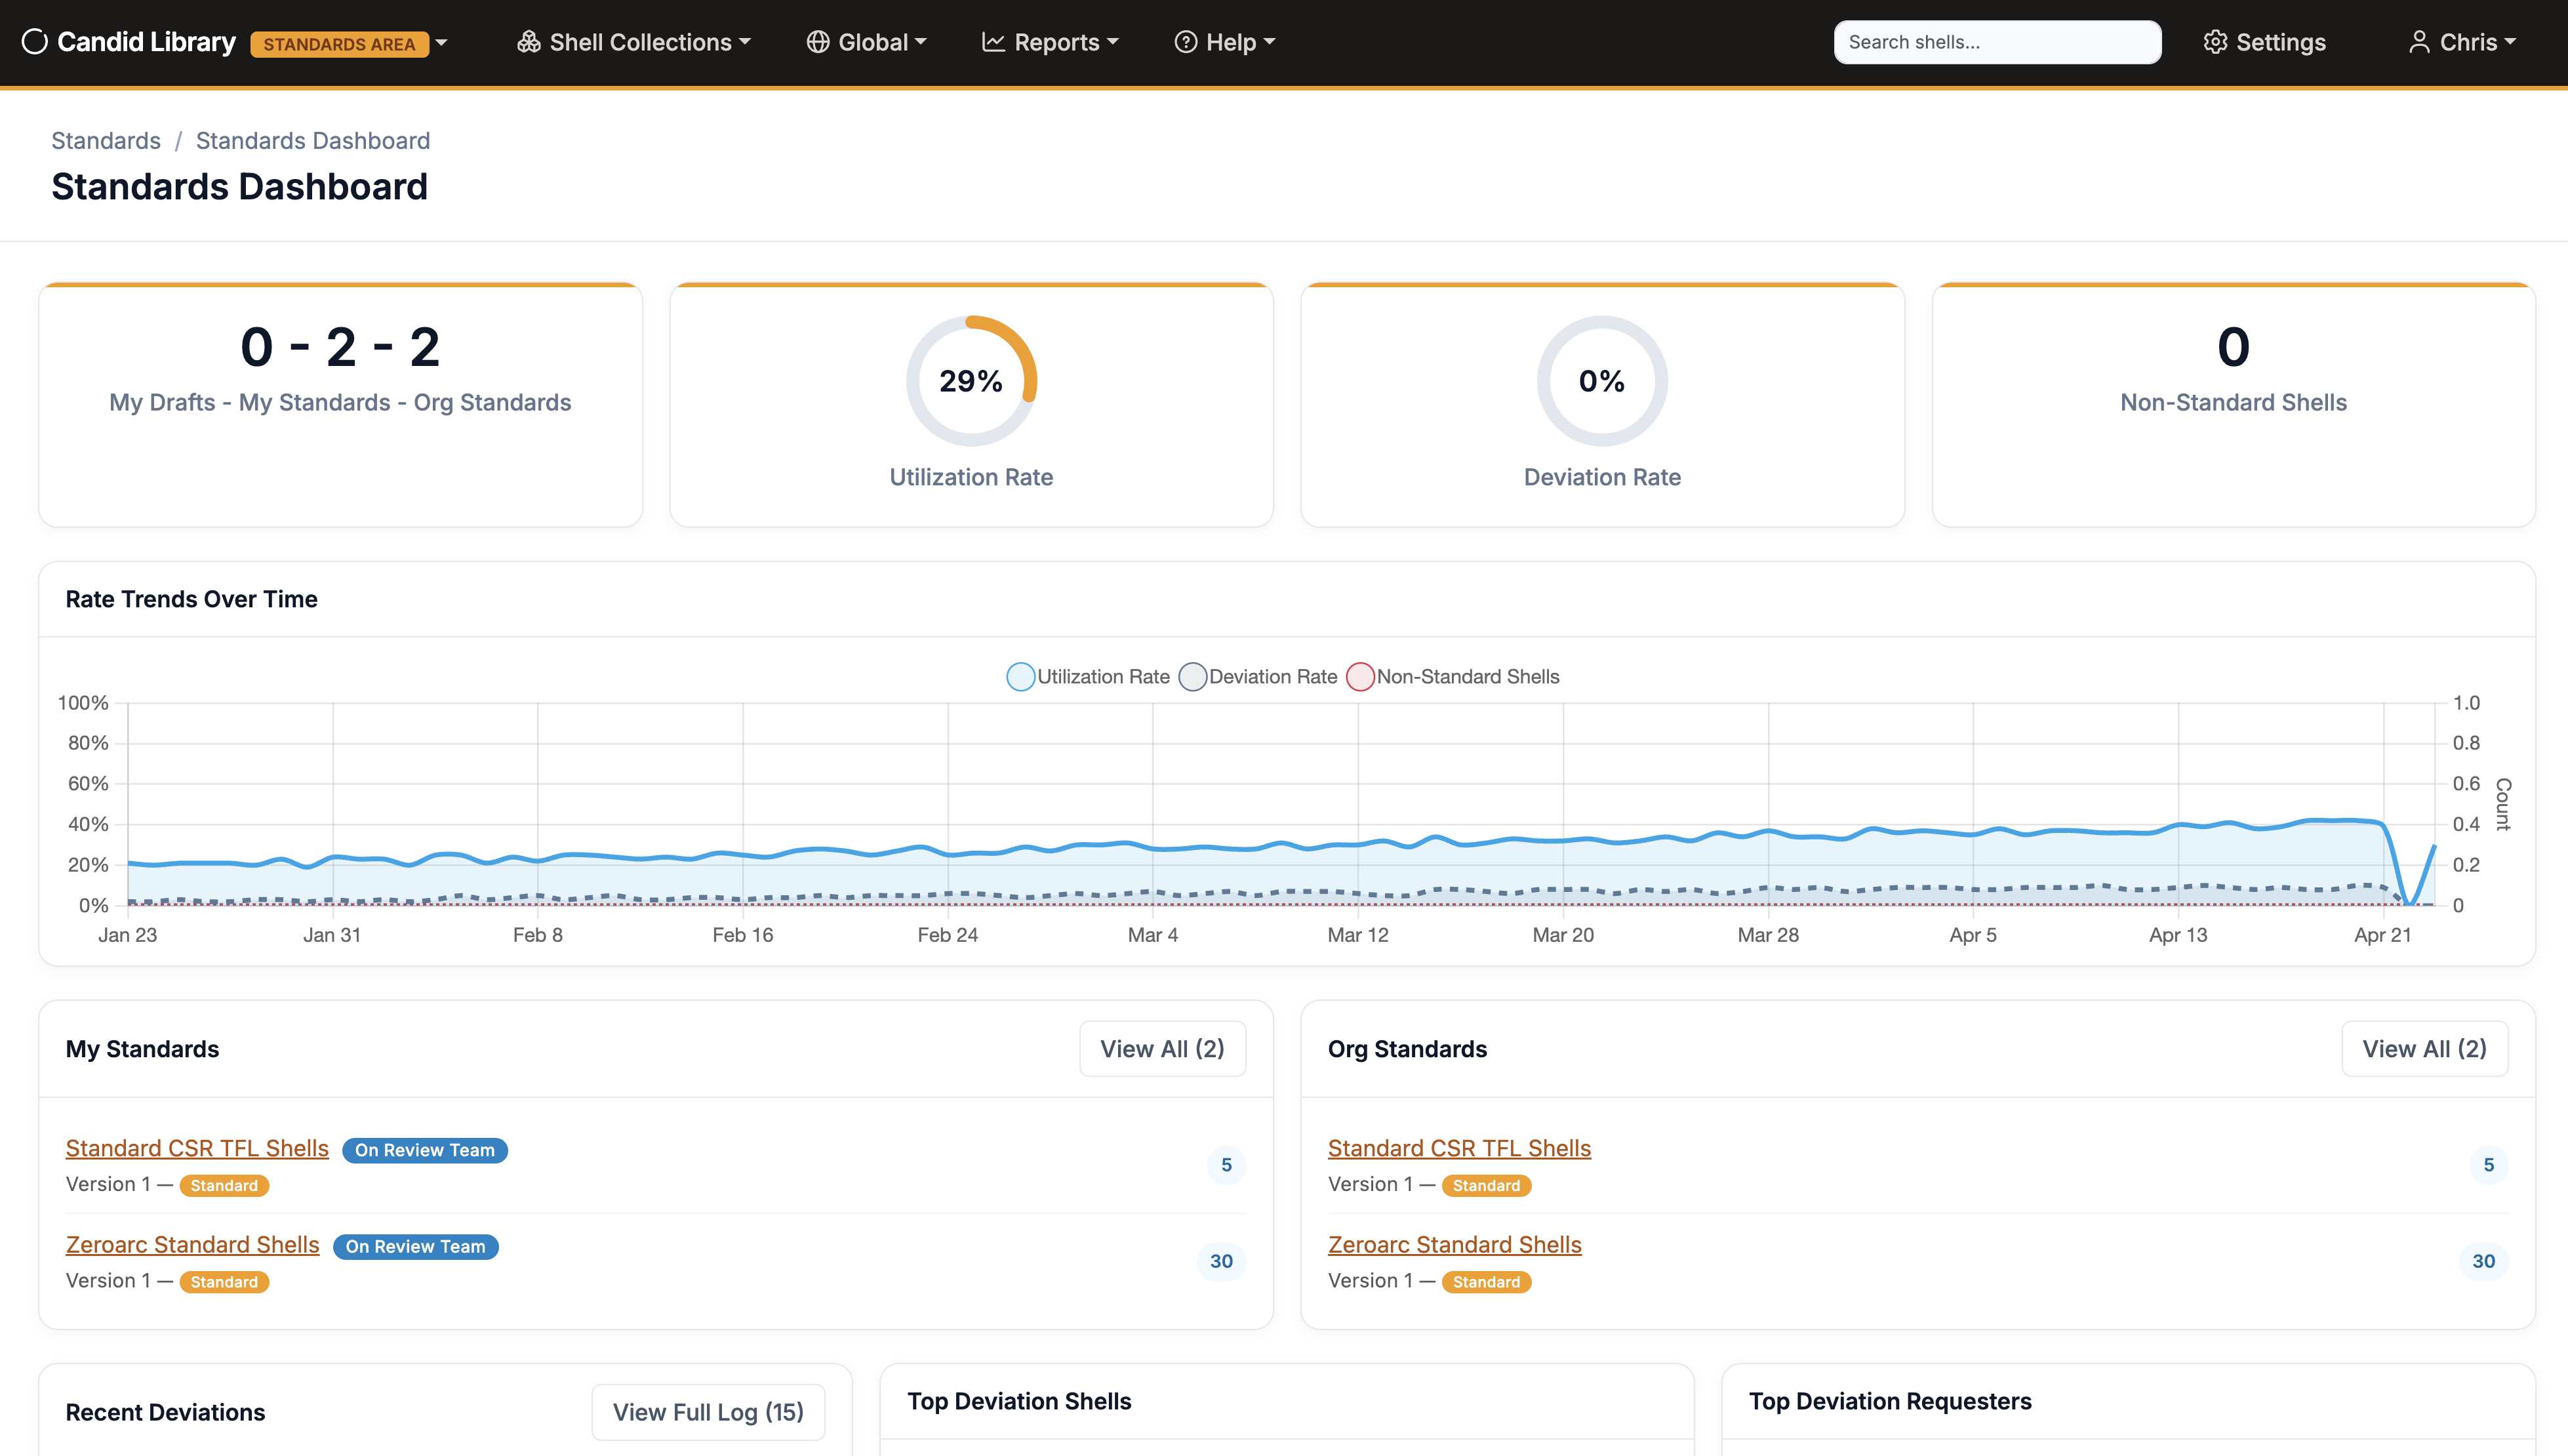
Task: Click the Settings gear icon
Action: 2215,42
